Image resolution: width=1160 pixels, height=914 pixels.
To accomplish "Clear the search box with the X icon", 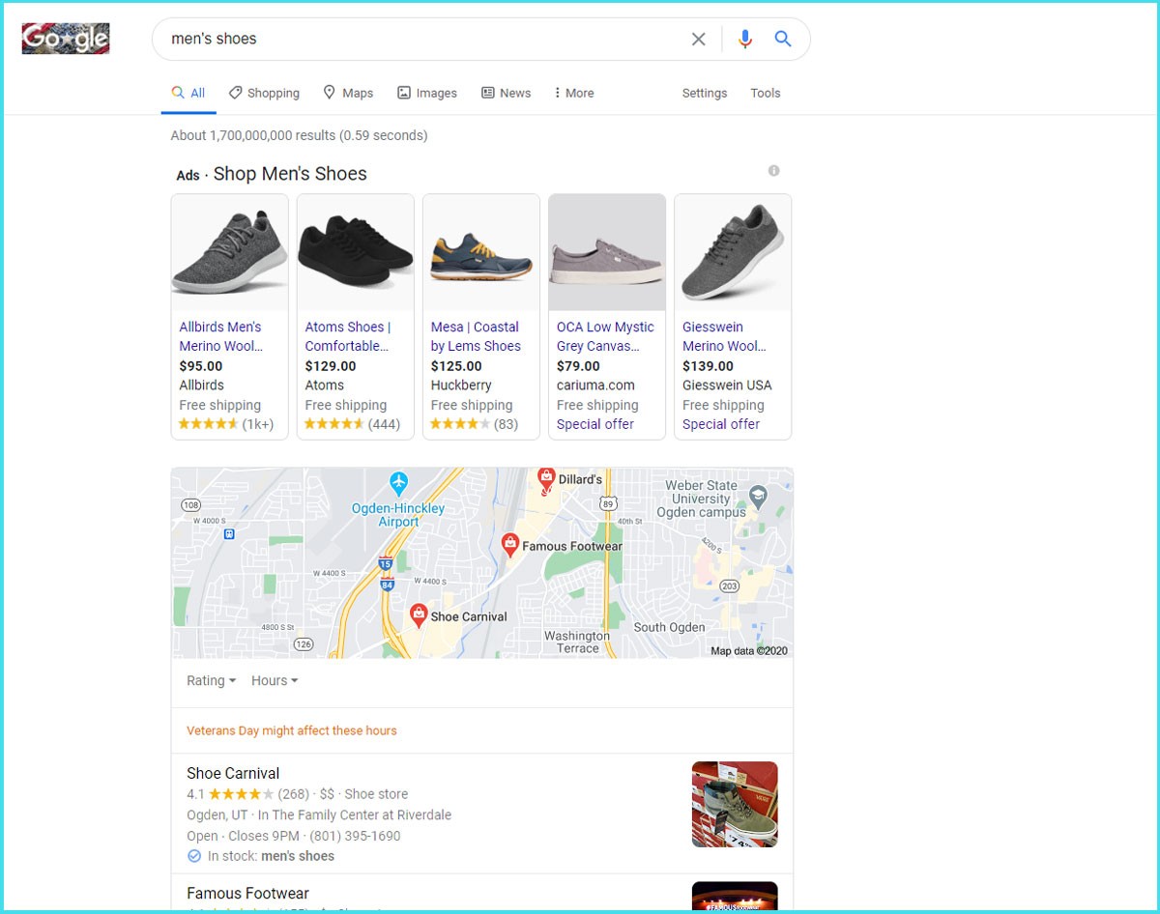I will click(x=698, y=40).
